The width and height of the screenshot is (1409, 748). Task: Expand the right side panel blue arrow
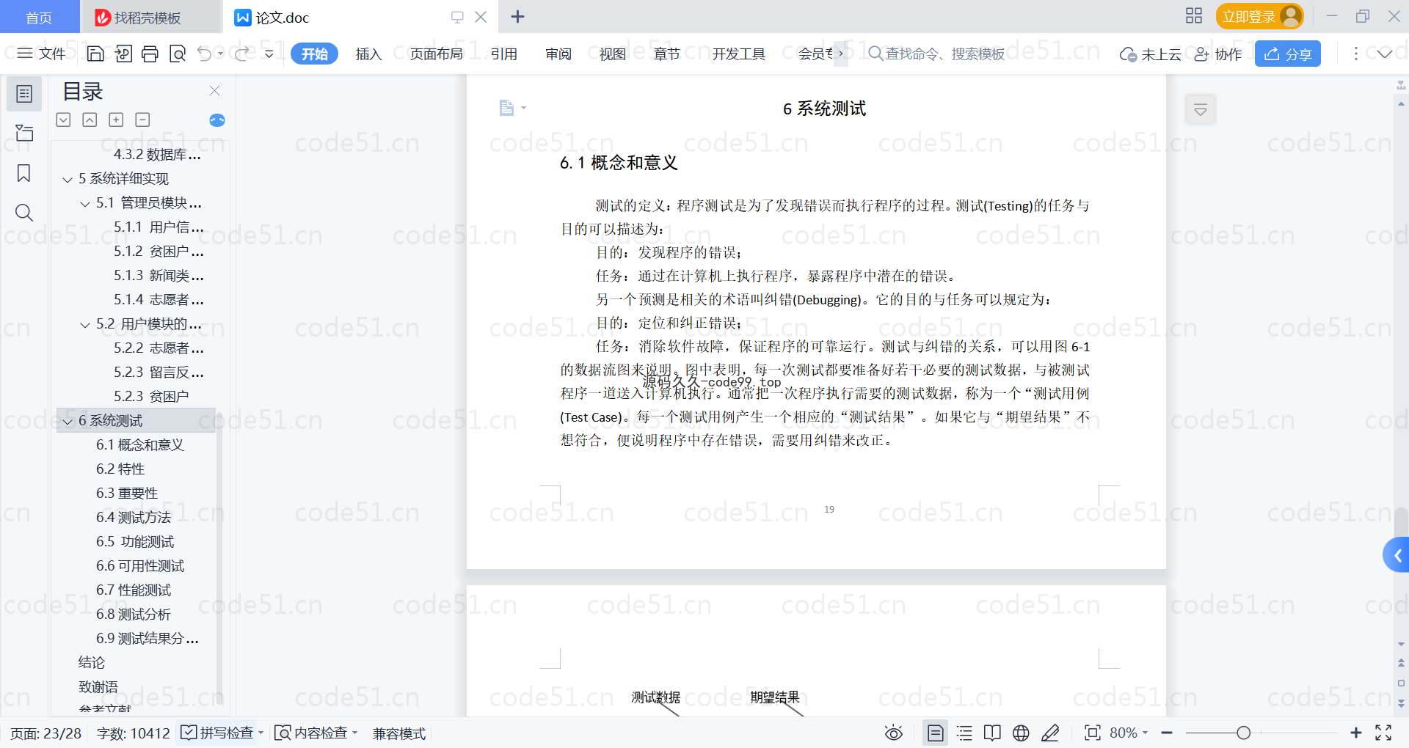coord(1397,555)
